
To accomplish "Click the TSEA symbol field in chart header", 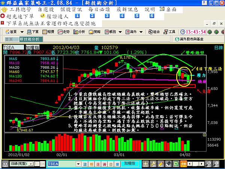I will point(13,47).
